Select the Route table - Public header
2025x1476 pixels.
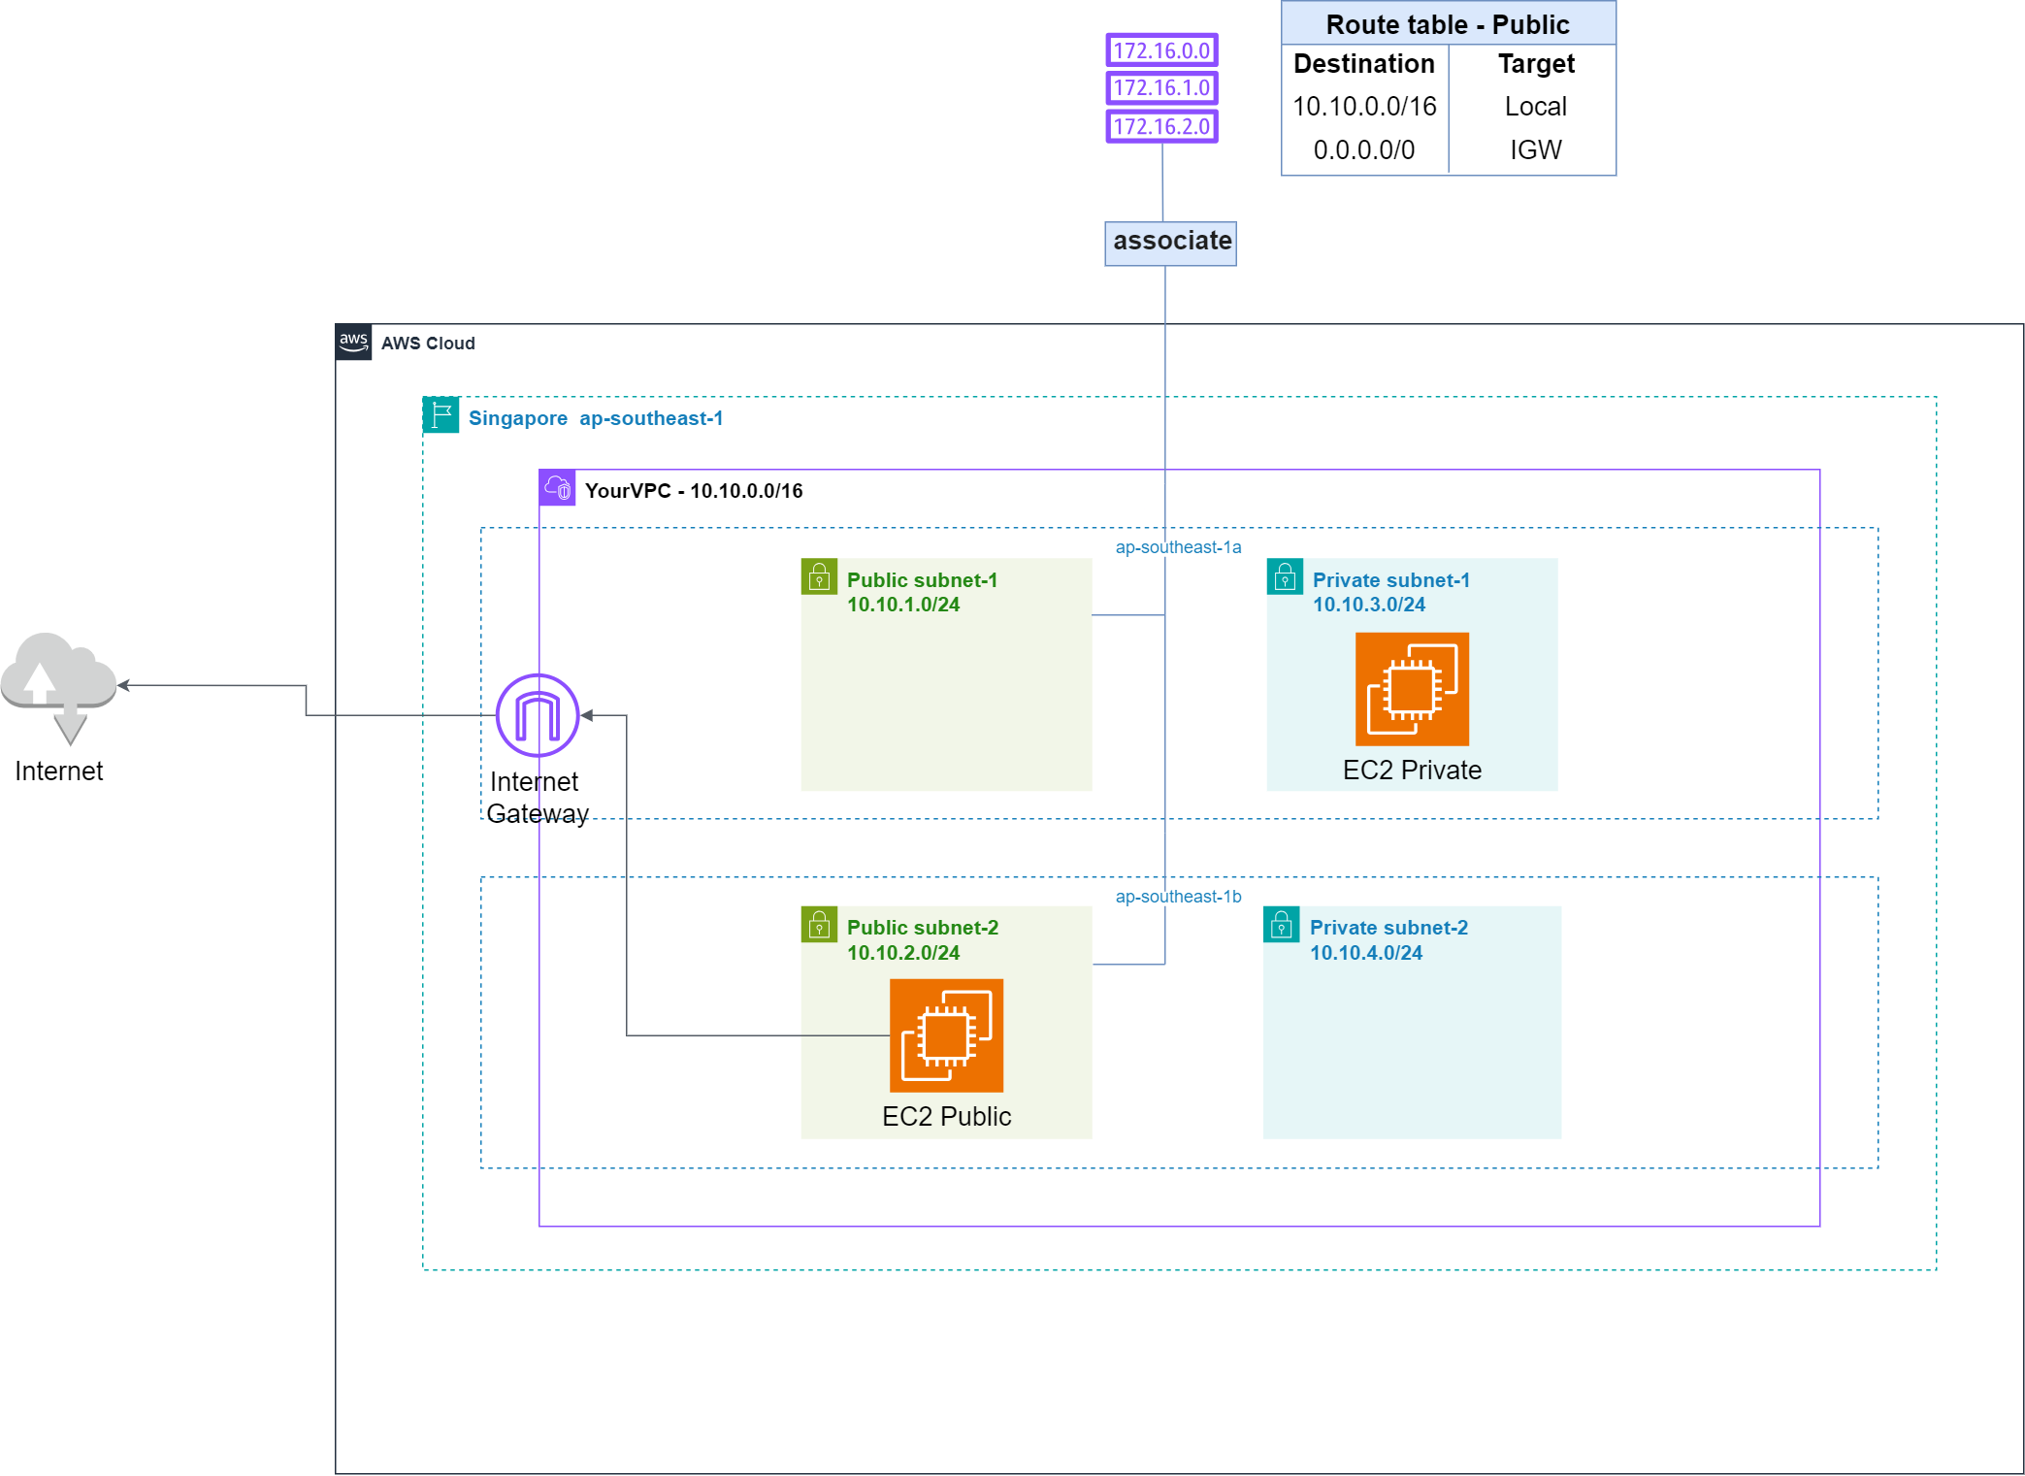tap(1448, 24)
